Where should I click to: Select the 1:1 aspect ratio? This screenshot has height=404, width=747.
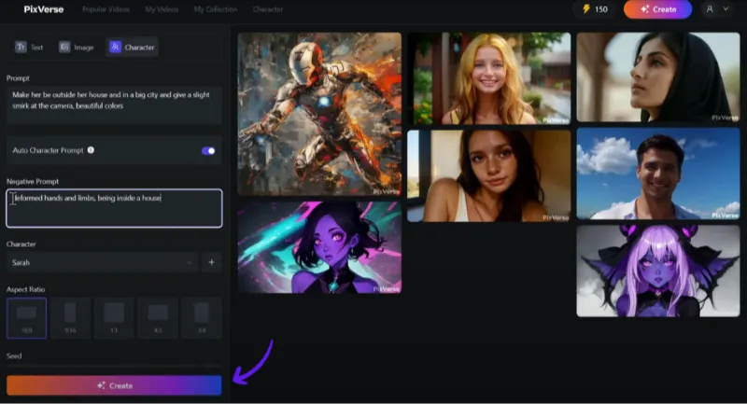(x=114, y=318)
